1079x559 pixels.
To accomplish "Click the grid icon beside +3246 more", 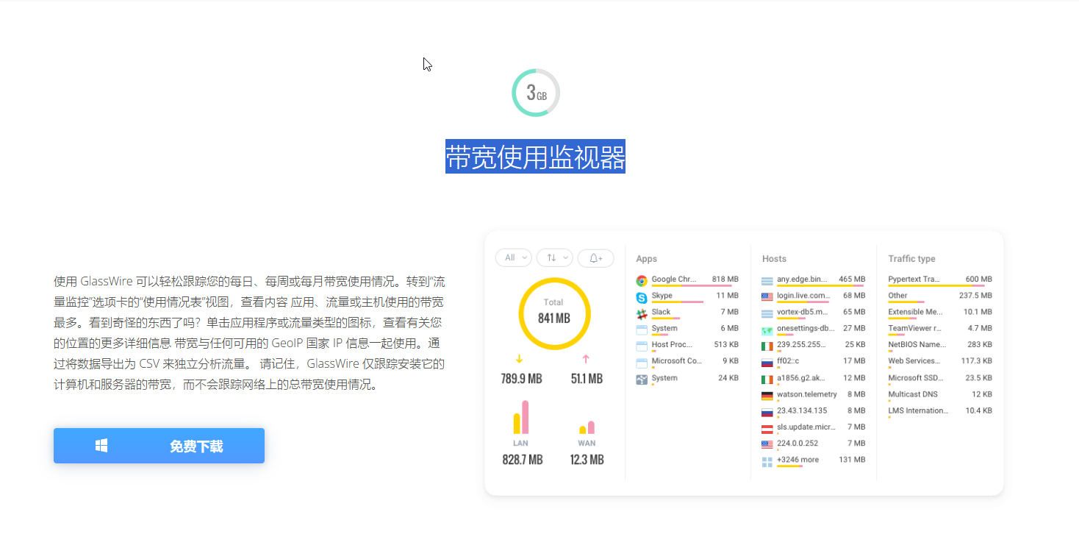I will [x=767, y=462].
